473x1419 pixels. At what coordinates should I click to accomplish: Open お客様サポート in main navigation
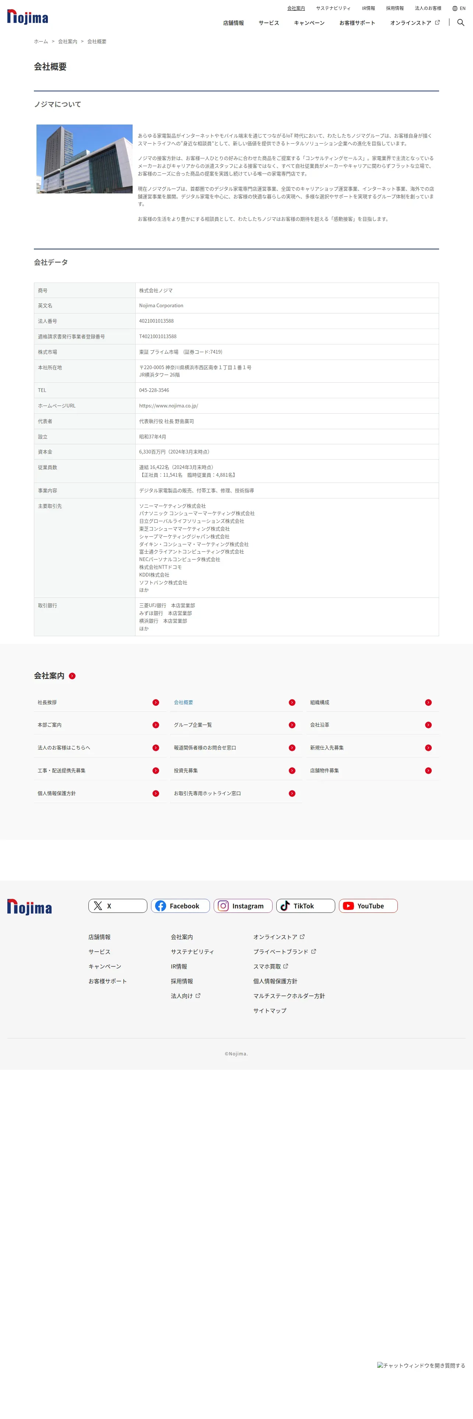[x=357, y=23]
